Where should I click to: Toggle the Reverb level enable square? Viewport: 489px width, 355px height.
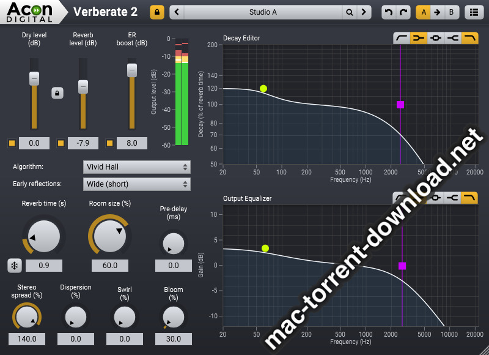point(61,143)
